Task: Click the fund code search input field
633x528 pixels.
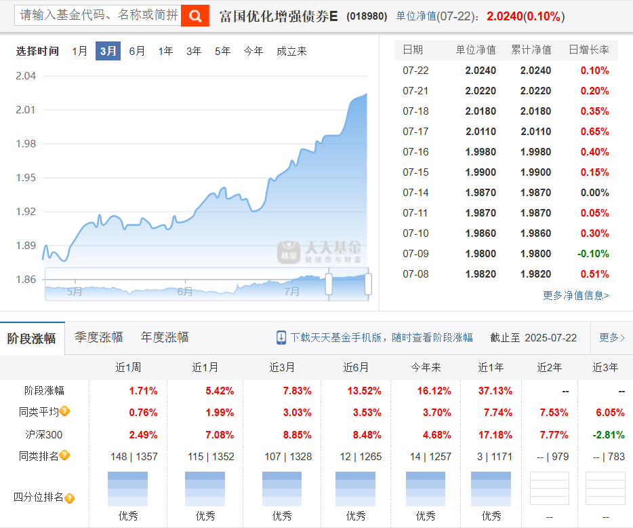Action: [98, 16]
